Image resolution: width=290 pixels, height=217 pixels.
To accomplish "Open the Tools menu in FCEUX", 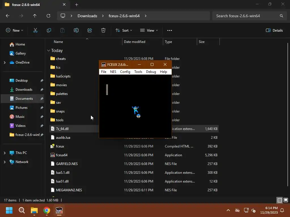I will pos(138,72).
